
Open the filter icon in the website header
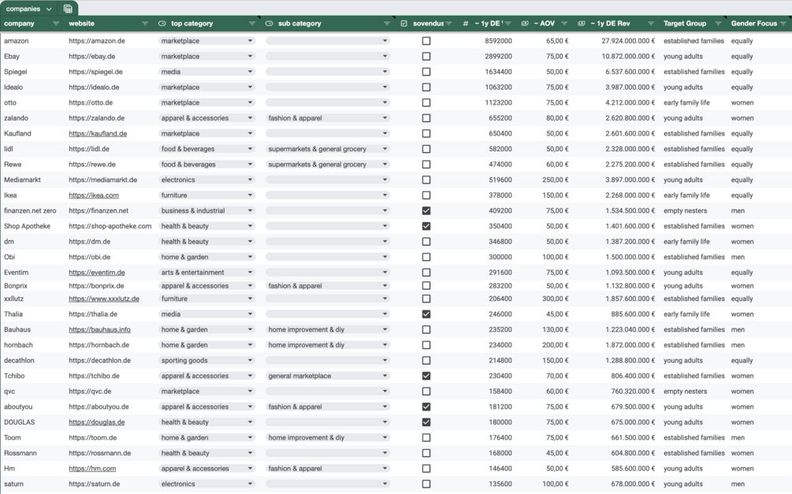(x=145, y=24)
